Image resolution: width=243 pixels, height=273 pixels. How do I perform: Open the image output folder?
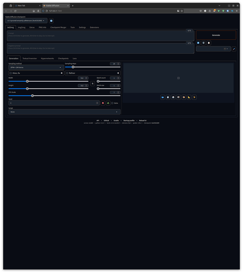(162, 97)
